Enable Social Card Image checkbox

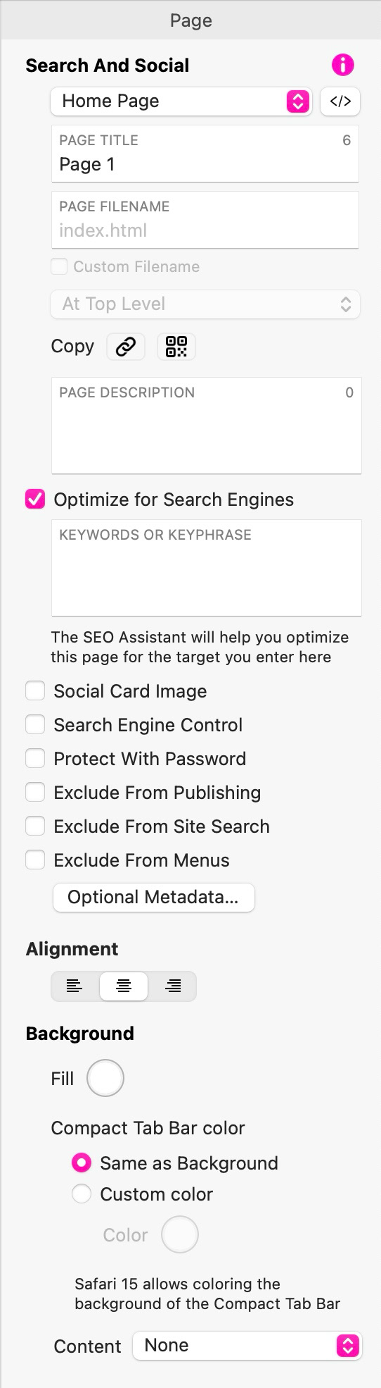35,691
